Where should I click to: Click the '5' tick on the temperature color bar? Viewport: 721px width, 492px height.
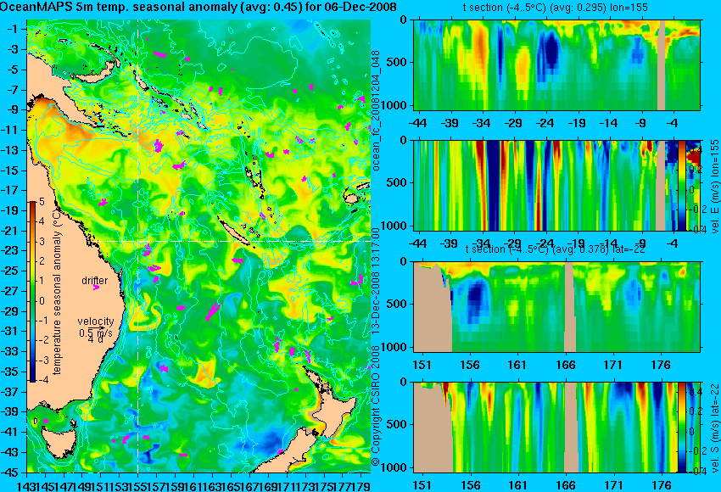(42, 201)
